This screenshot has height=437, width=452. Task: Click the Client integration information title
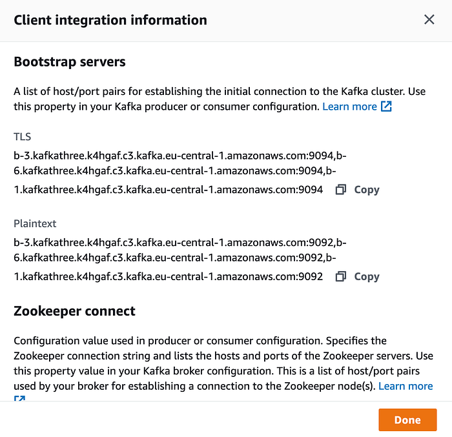coord(110,20)
